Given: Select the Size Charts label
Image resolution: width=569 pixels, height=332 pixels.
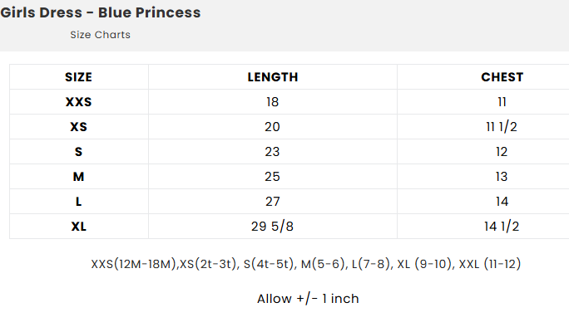Looking at the screenshot, I should 100,35.
